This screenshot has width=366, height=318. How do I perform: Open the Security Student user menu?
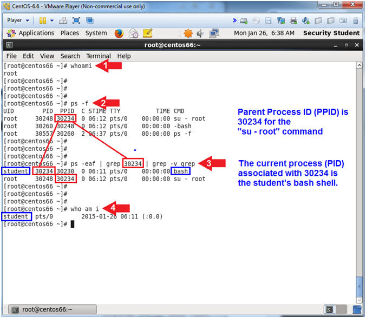[331, 33]
